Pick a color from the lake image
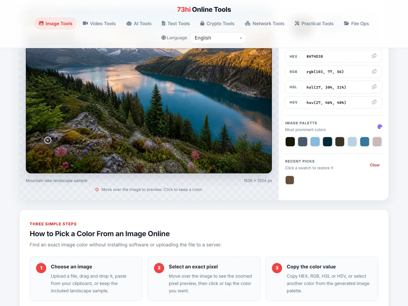408x306 pixels. click(149, 111)
